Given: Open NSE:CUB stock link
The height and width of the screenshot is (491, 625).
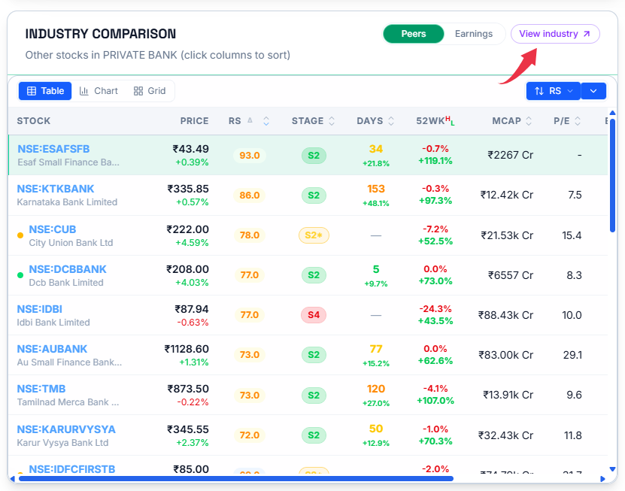Looking at the screenshot, I should point(52,229).
